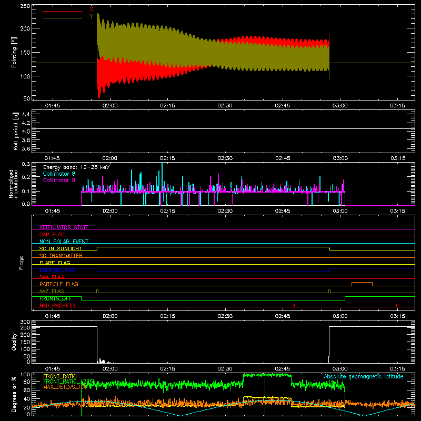This screenshot has width=421, height=421.
Task: Click the ATTENUATOR_STATE flag label
Action: [x=64, y=227]
